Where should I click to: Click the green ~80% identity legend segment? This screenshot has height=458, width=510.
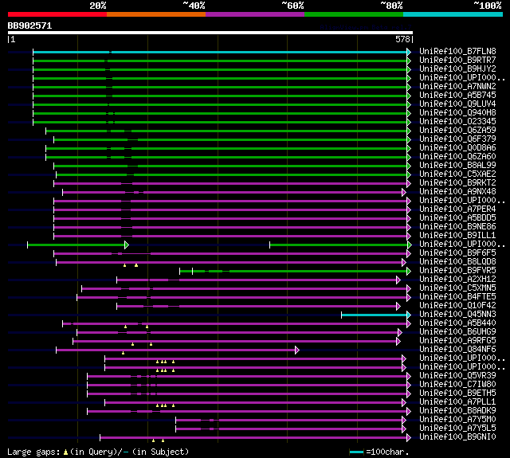click(x=354, y=14)
